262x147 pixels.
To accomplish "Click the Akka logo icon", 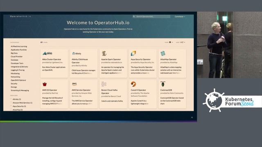I will point(47,53).
